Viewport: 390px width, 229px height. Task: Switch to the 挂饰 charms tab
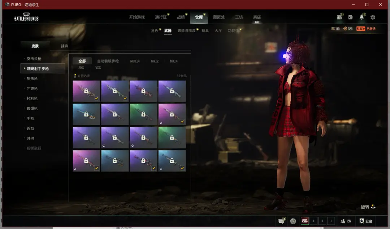click(64, 46)
